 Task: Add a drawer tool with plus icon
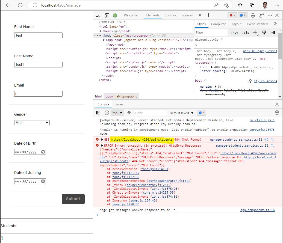134,104
